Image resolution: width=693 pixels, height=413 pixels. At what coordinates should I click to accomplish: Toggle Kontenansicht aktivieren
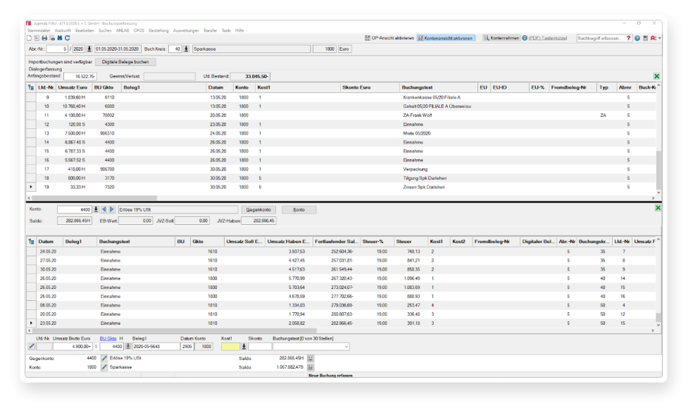(446, 38)
